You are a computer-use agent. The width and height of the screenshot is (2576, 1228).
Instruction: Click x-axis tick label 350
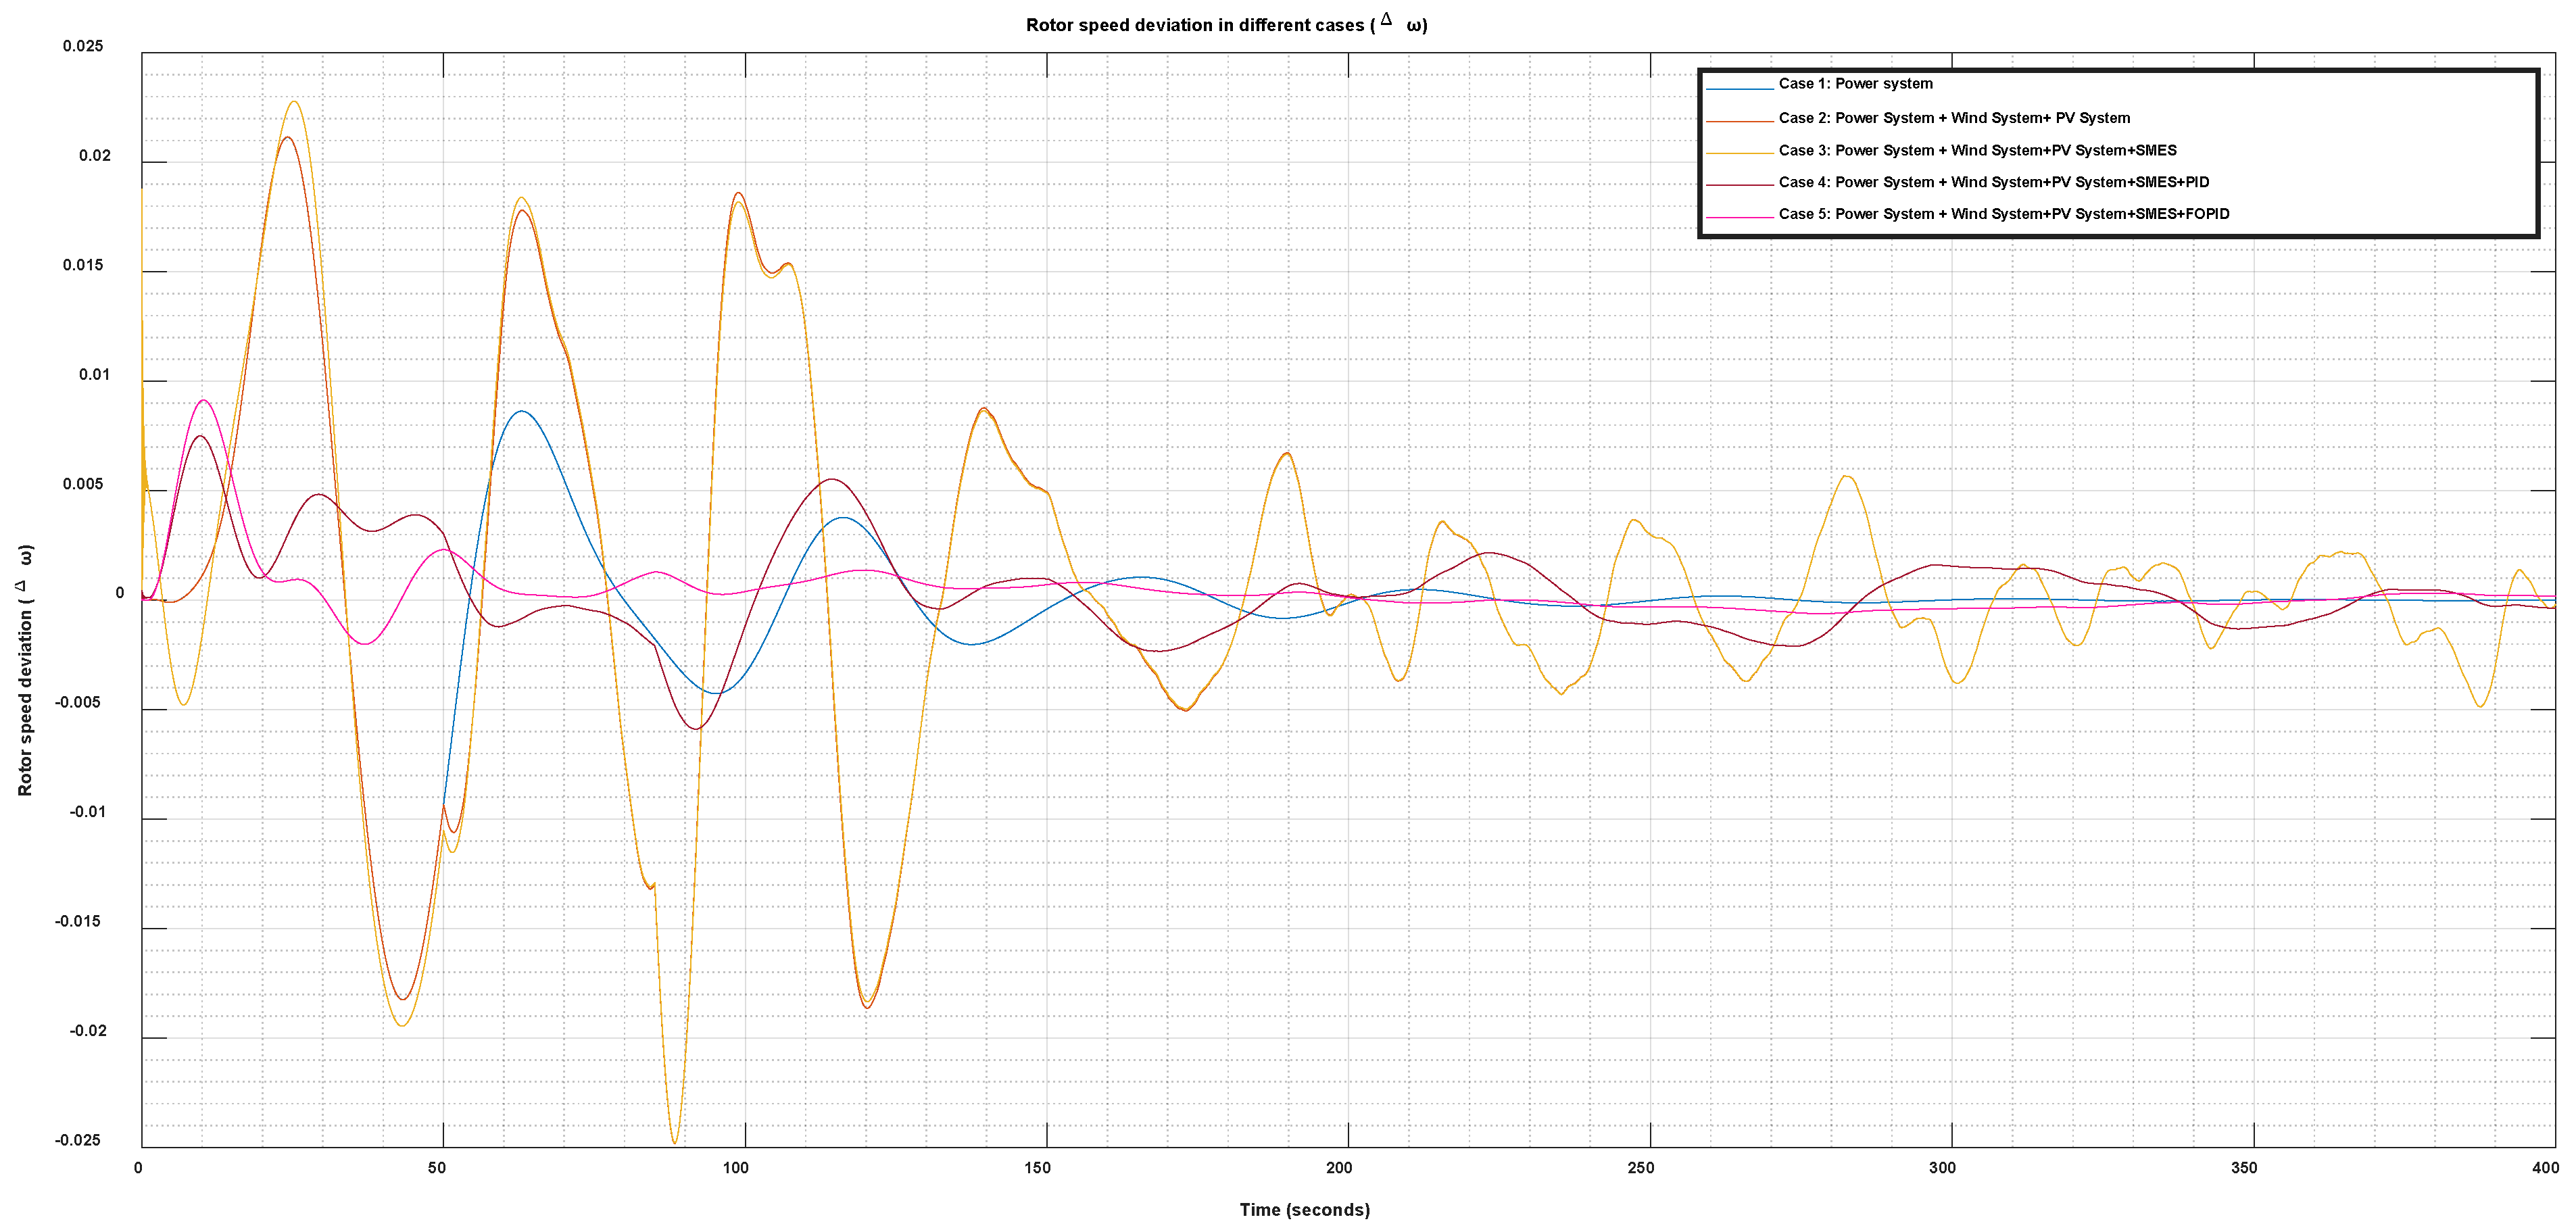(2244, 1167)
